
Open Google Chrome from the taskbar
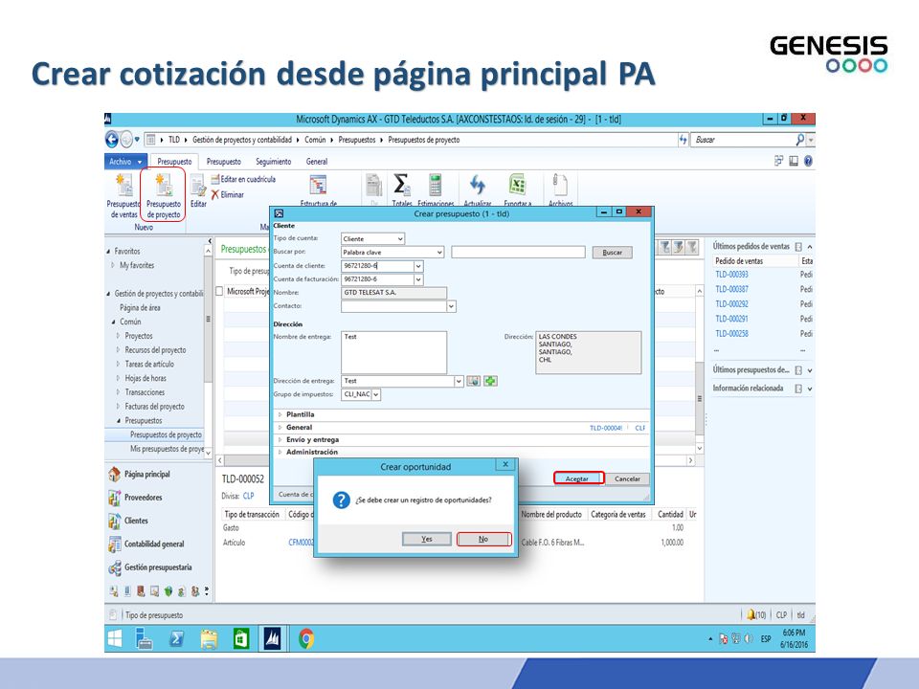tap(306, 638)
